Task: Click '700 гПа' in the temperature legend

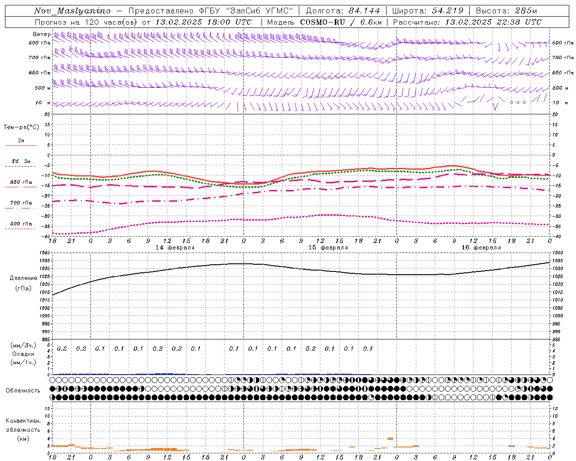Action: (x=21, y=203)
